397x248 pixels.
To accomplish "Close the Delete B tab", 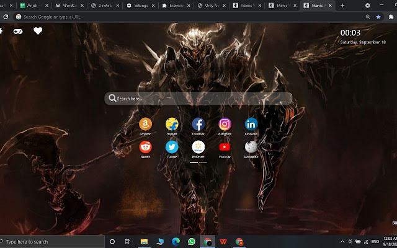I will pyautogui.click(x=118, y=6).
